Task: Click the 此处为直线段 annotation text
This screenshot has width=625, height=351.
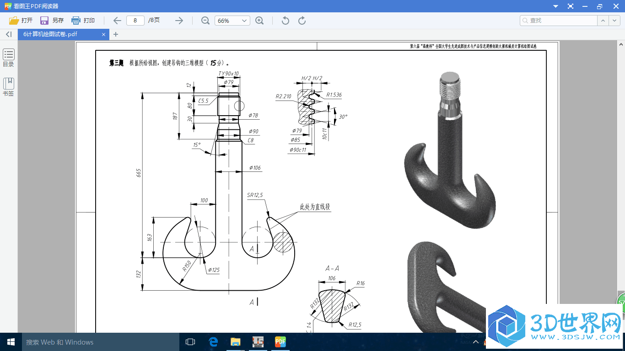Action: pyautogui.click(x=315, y=207)
